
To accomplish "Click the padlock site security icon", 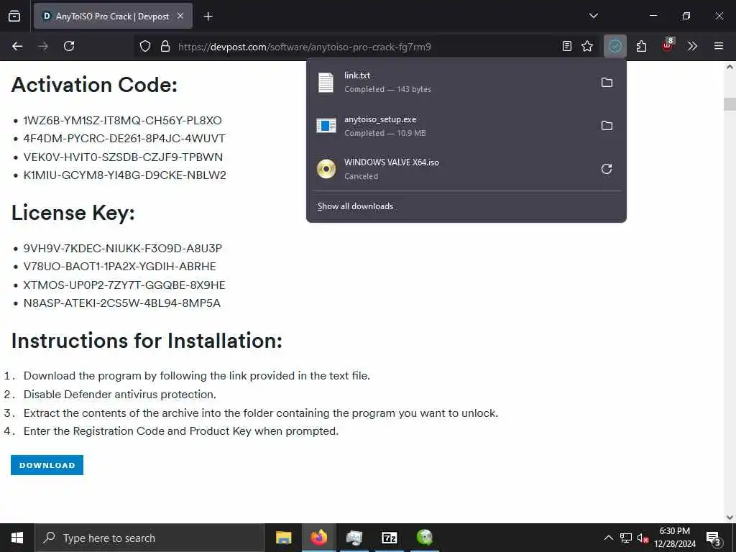I will 165,46.
